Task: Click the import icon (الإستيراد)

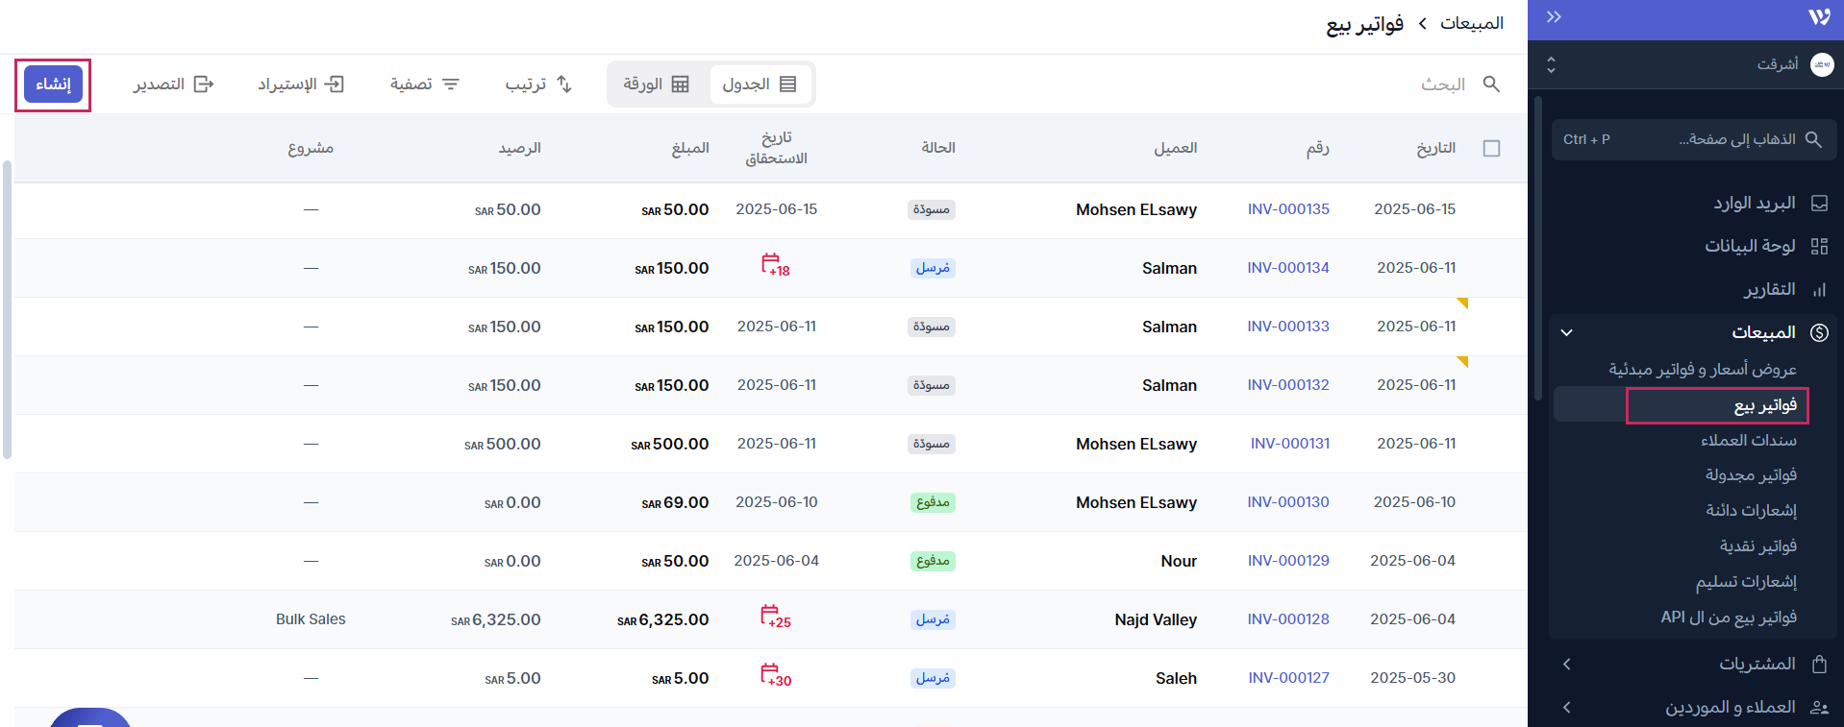Action: coord(334,85)
